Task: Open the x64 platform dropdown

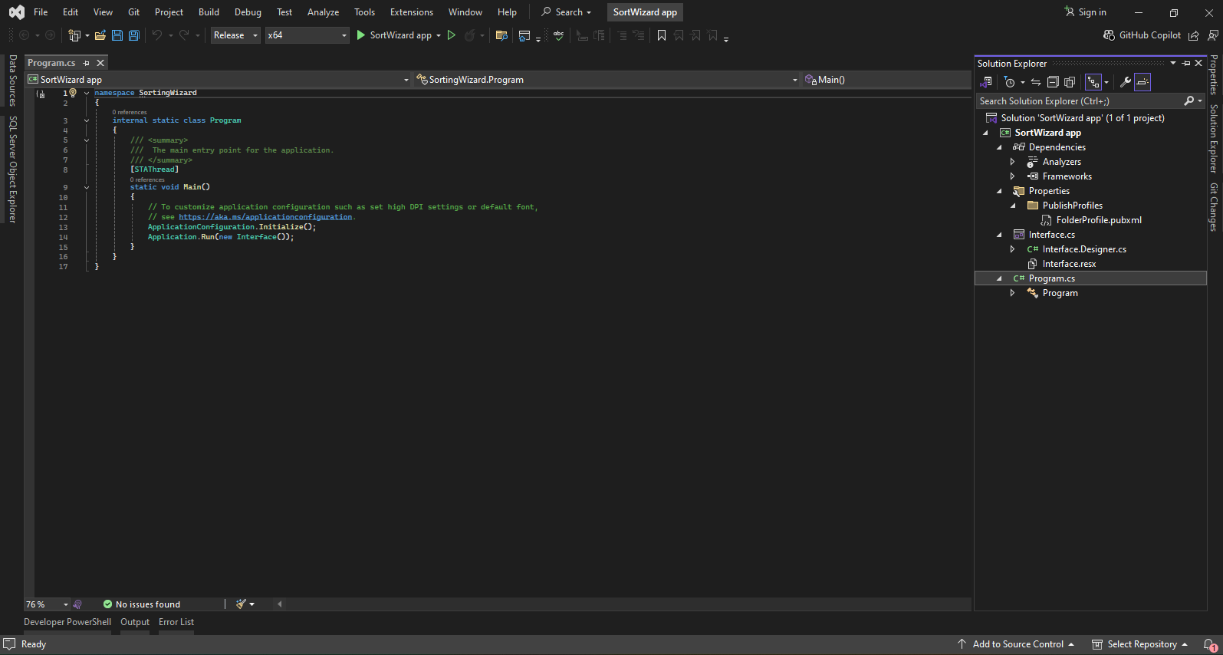Action: (x=307, y=35)
